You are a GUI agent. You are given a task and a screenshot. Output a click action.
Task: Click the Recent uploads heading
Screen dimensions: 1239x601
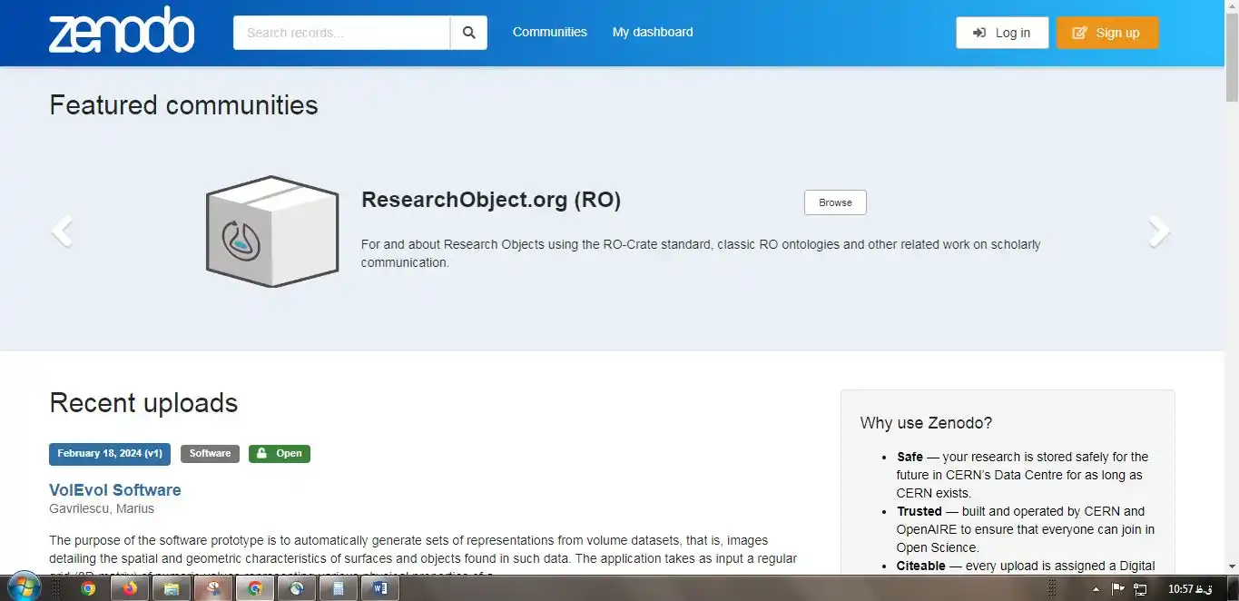pos(143,403)
